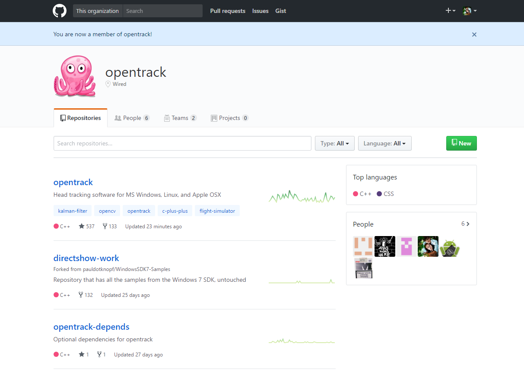Open the first People avatar with orange pattern
The image size is (524, 375).
point(363,246)
